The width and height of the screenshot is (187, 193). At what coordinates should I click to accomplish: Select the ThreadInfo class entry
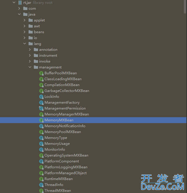click(x=54, y=185)
